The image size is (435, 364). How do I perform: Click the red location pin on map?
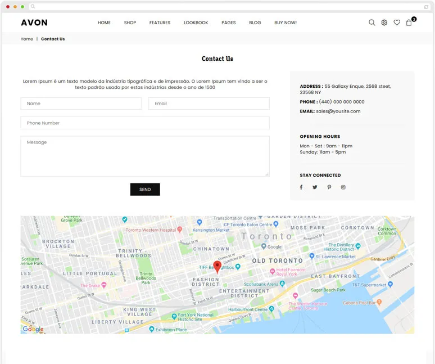pyautogui.click(x=217, y=267)
